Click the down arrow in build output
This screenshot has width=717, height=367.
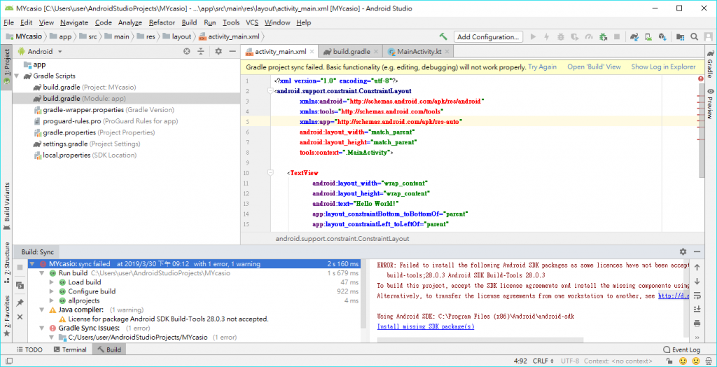(x=697, y=281)
